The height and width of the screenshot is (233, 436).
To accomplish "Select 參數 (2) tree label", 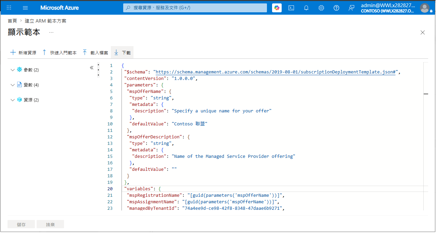I will point(31,70).
